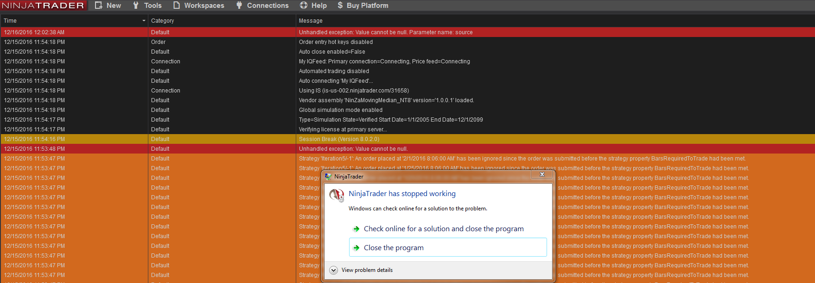Viewport: 815px width, 283px height.
Task: Click the View problem details chevron icon
Action: tap(333, 270)
